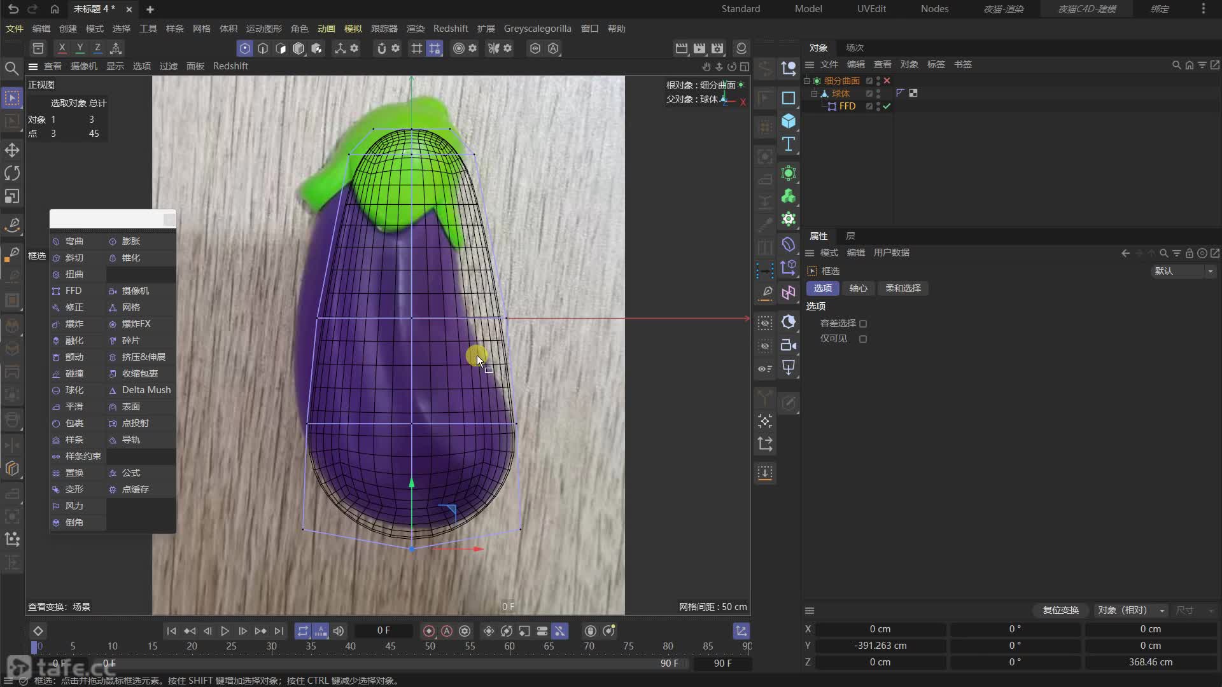
Task: Toggle the timeline sound speaker icon
Action: tap(339, 631)
